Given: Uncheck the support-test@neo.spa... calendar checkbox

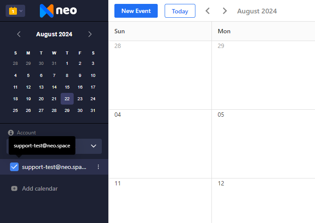Looking at the screenshot, I should [x=14, y=167].
